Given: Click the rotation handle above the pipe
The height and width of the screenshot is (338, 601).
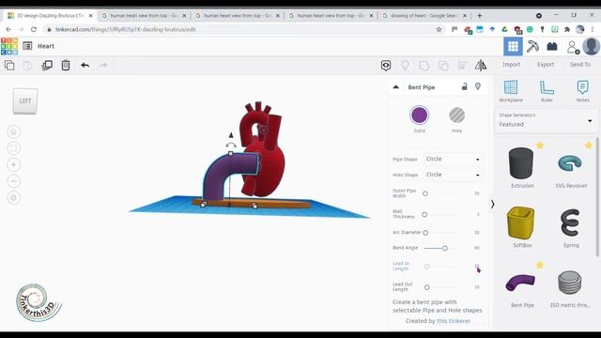Looking at the screenshot, I should point(230,145).
